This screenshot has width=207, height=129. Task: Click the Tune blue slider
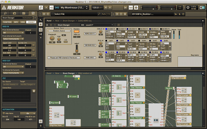point(179,35)
